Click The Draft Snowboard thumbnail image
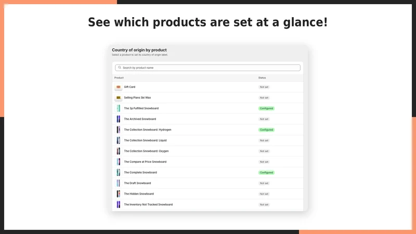 (119, 183)
